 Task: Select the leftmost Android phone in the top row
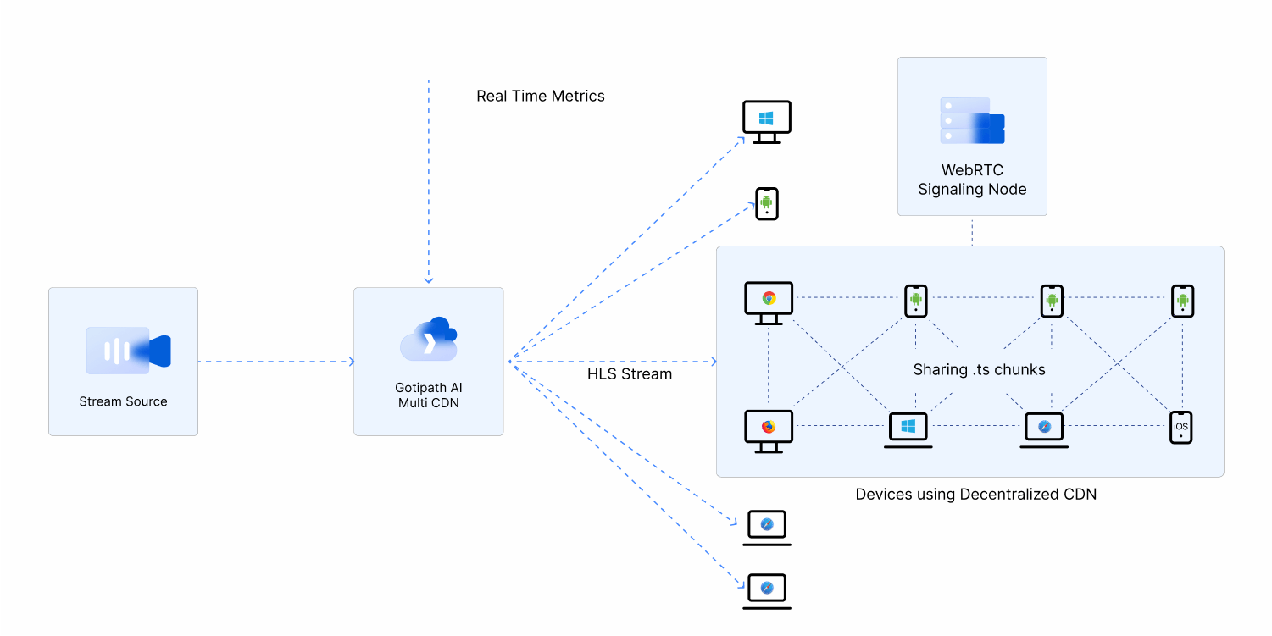tap(915, 300)
